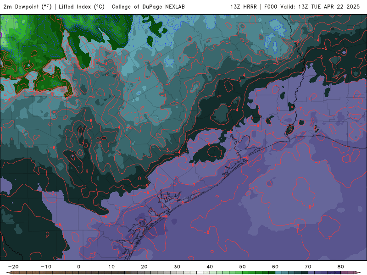The width and height of the screenshot is (367, 275).
Task: Click the 'Lifted Index (°C)' title text
Action: pos(82,6)
